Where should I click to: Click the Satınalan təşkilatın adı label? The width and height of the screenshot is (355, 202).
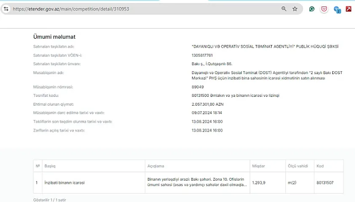(53, 46)
